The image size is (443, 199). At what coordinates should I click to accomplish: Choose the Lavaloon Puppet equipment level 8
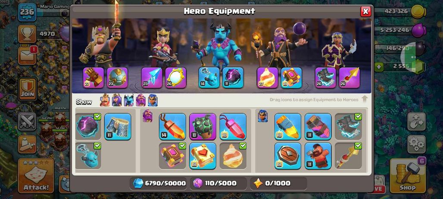[x=203, y=126]
